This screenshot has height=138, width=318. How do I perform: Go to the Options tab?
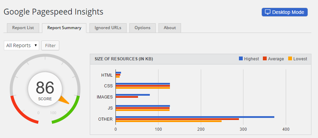point(143,28)
